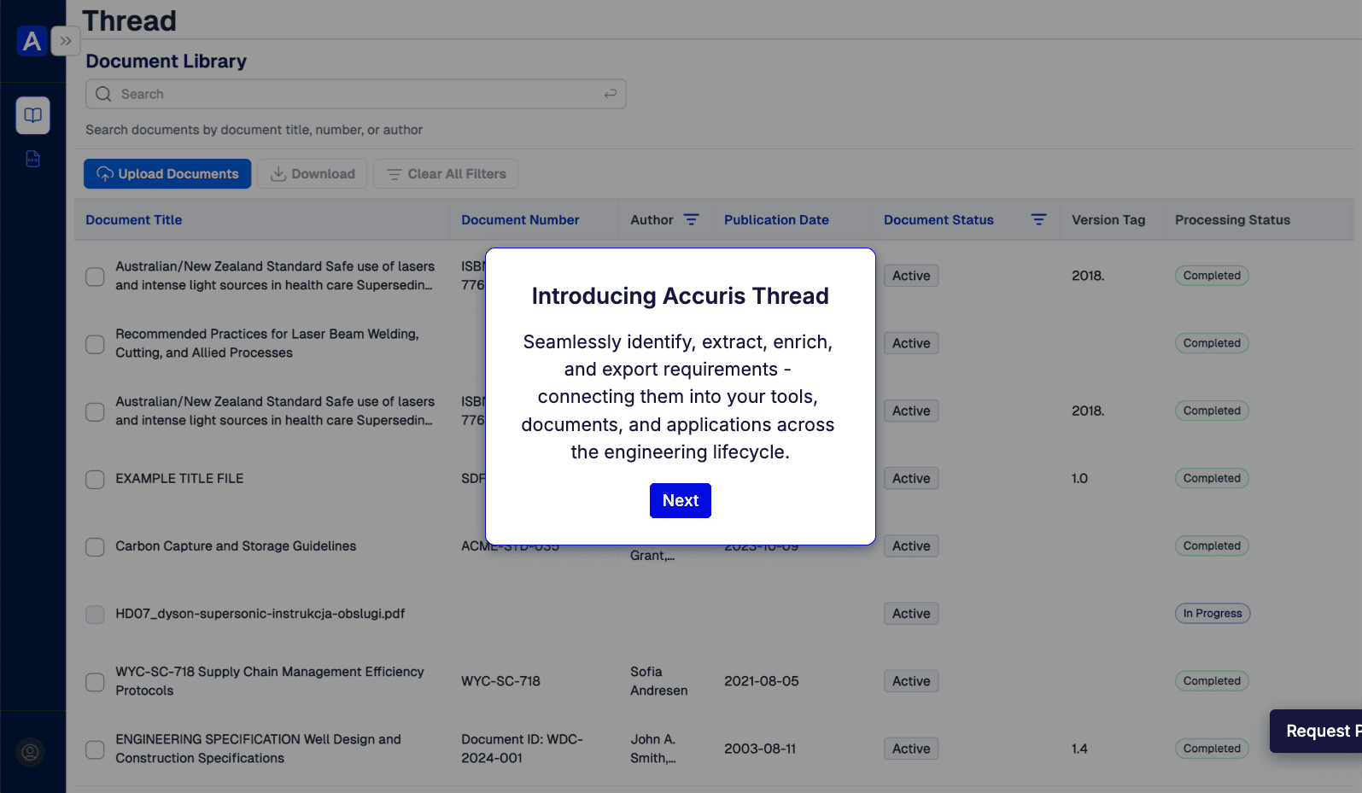
Task: Click the 'In Progress' status badge
Action: pyautogui.click(x=1213, y=614)
